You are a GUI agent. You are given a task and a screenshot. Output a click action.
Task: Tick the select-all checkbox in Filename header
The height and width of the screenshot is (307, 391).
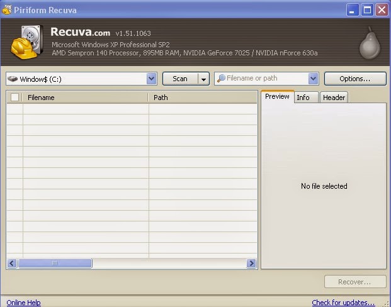14,97
